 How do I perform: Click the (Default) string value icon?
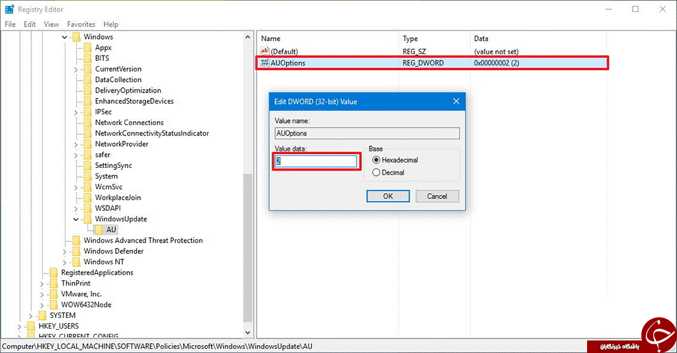264,52
